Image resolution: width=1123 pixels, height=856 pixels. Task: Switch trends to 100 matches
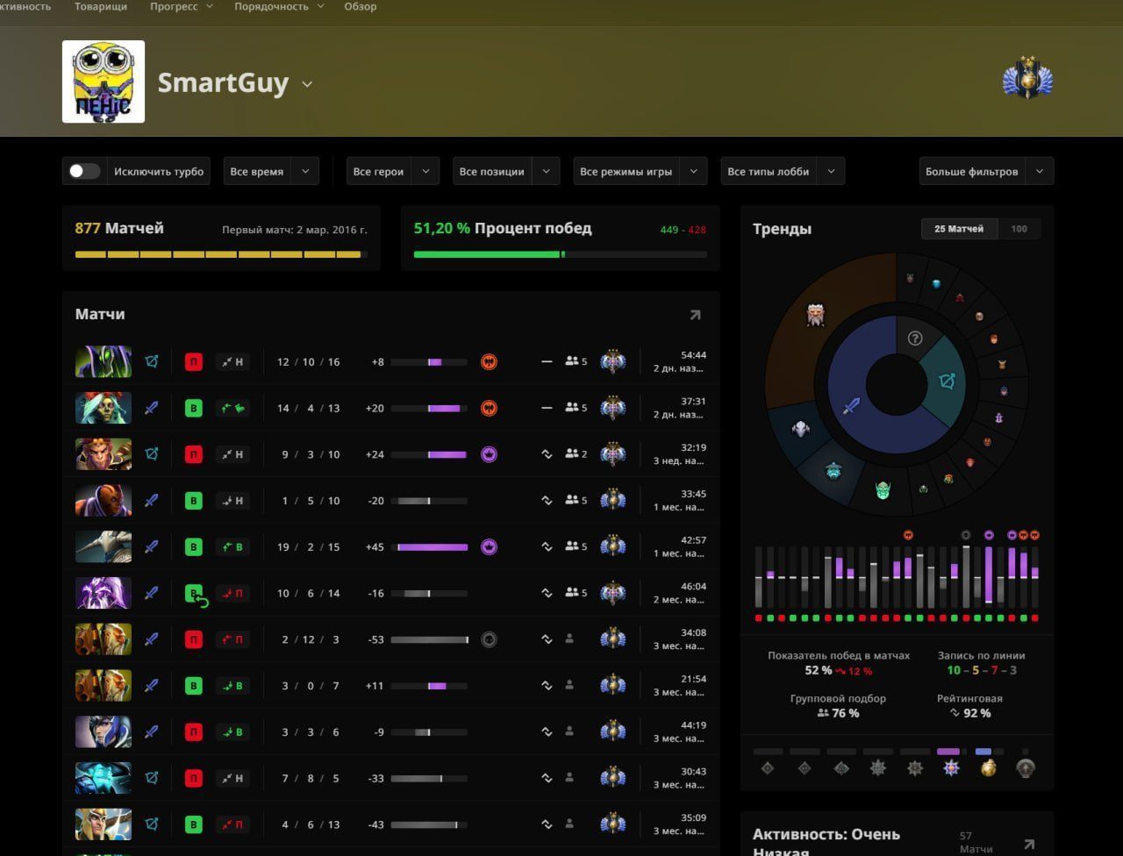1019,229
